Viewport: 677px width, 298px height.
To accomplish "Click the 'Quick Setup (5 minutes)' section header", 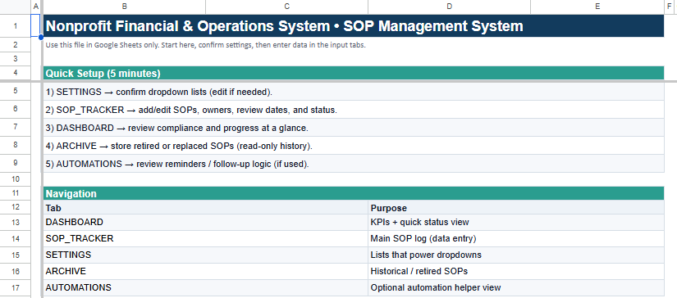I will [x=354, y=73].
